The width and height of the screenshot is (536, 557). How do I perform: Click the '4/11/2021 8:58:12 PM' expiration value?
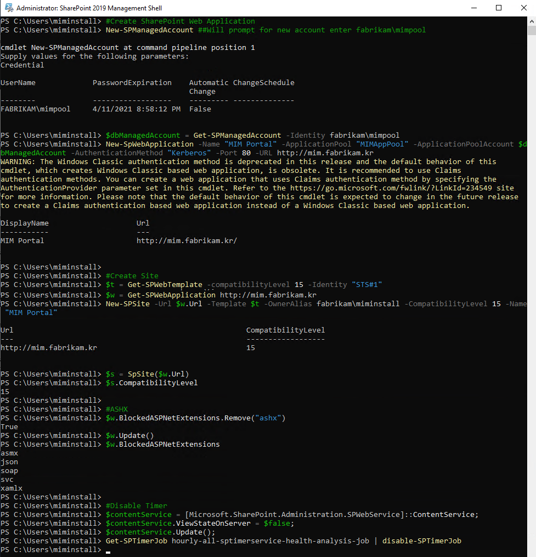click(137, 109)
